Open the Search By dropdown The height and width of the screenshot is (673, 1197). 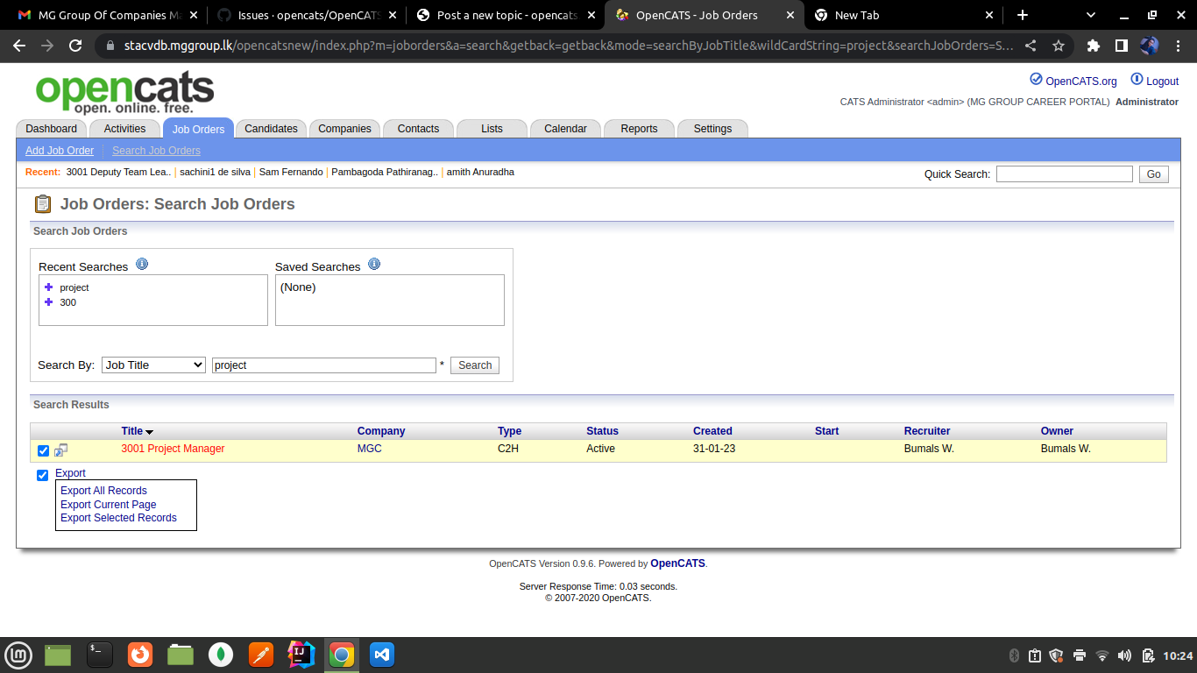pyautogui.click(x=153, y=365)
